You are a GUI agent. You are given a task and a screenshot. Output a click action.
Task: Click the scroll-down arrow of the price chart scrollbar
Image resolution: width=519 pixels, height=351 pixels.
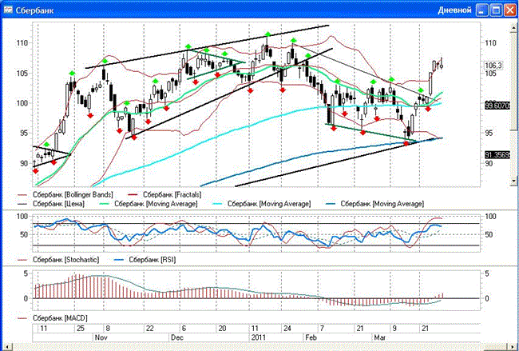point(514,181)
